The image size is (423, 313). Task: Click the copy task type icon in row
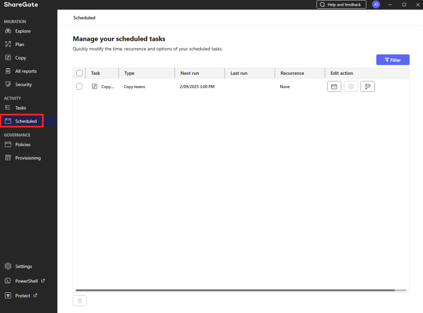95,86
